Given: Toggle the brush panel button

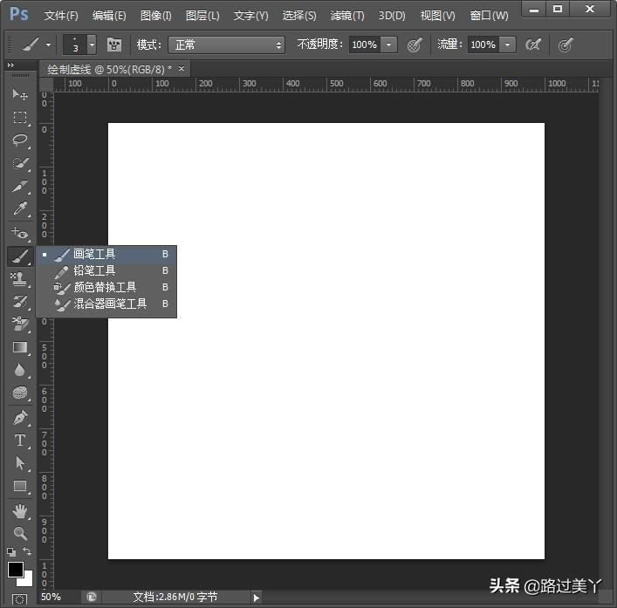Looking at the screenshot, I should click(114, 44).
